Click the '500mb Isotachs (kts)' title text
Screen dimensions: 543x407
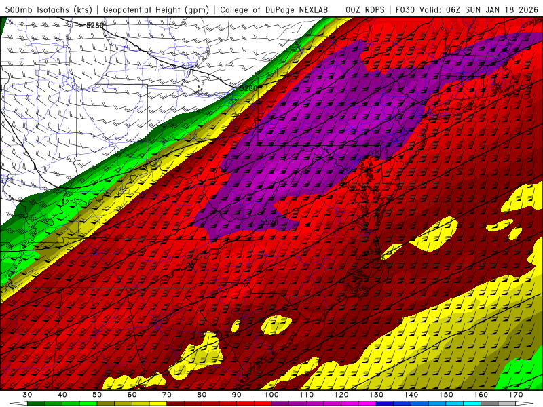[48, 9]
